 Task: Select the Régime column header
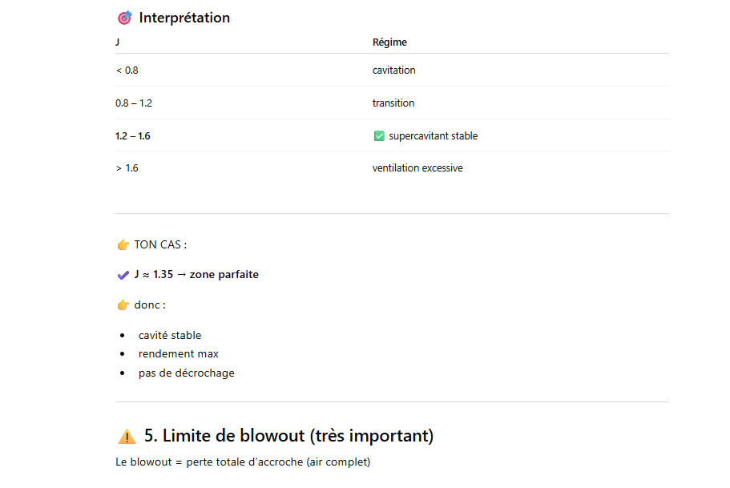389,42
